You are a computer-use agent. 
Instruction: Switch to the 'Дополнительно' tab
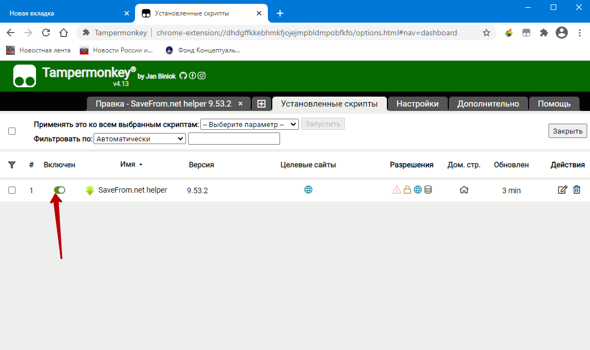[488, 104]
